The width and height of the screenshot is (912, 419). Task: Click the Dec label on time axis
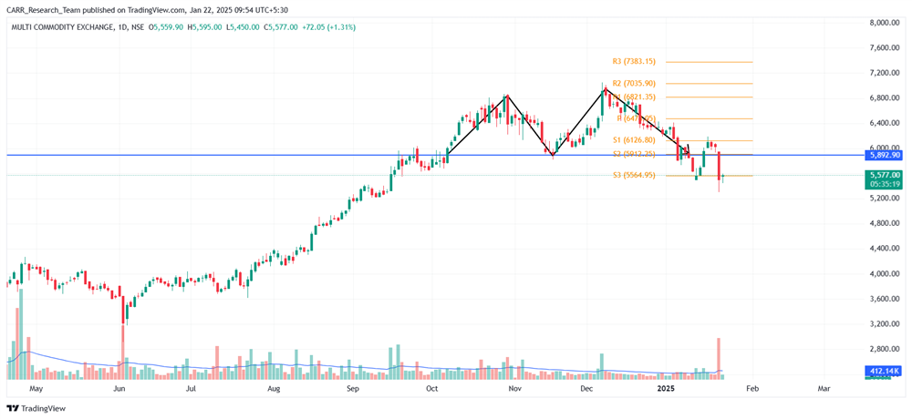(586, 388)
